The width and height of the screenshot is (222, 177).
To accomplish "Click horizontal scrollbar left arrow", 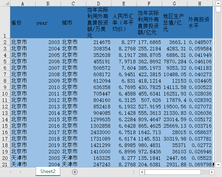I will 142,172.
